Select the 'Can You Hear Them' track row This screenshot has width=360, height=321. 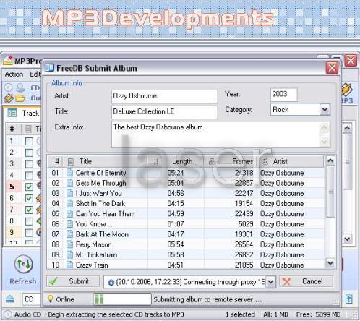click(186, 214)
